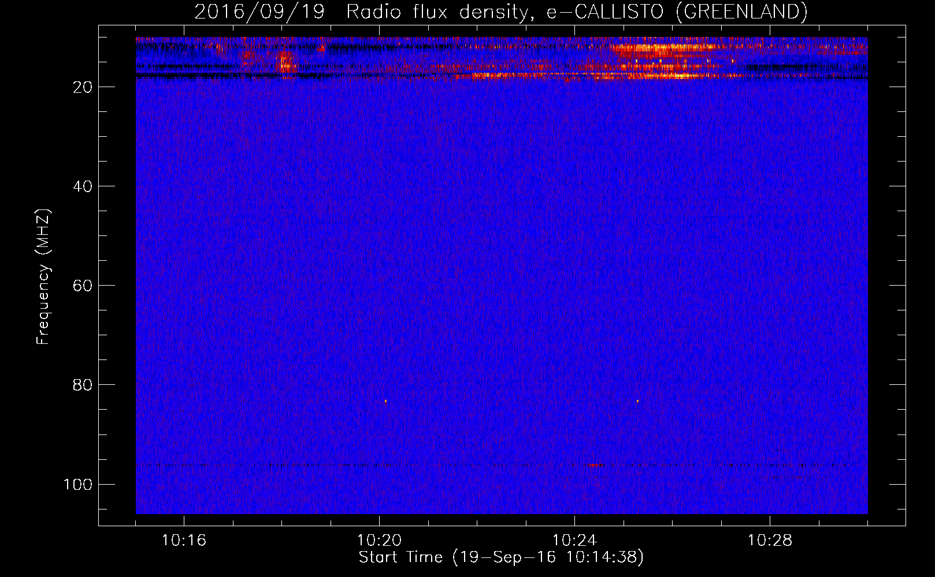Viewport: 935px width, 577px height.
Task: Click the '40' frequency tick label
Action: pyautogui.click(x=83, y=186)
